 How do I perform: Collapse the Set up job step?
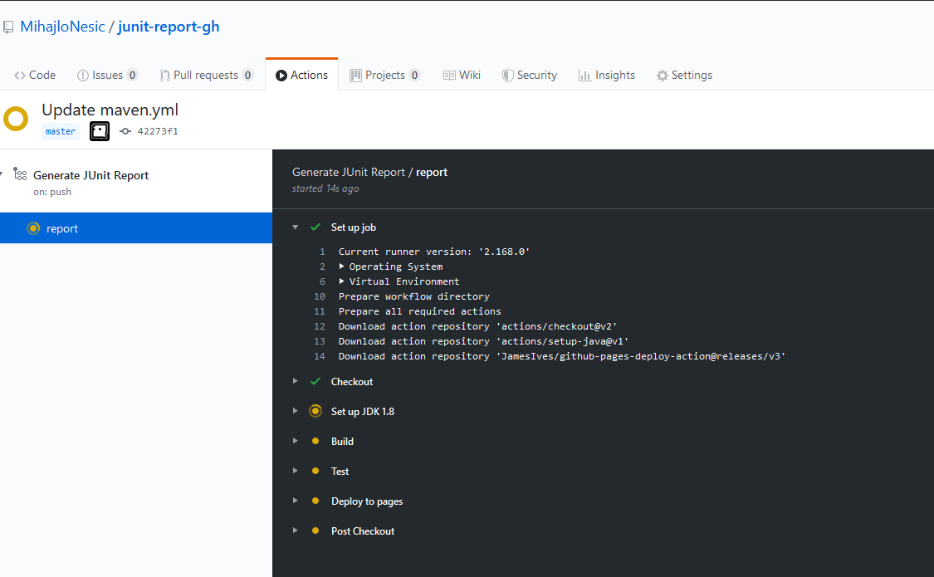(x=296, y=227)
